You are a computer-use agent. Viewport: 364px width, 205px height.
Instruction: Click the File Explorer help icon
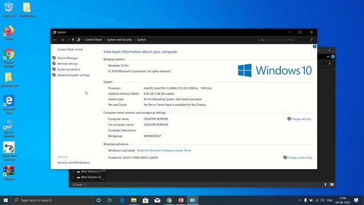333,56
